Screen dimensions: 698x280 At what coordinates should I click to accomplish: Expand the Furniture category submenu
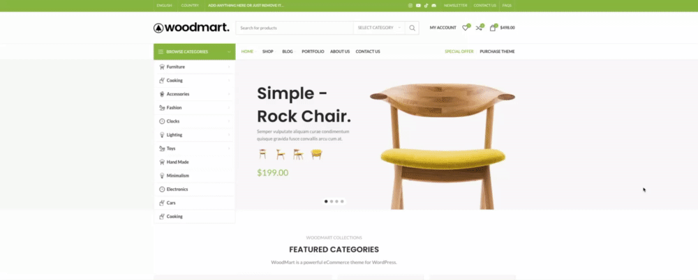(x=195, y=67)
